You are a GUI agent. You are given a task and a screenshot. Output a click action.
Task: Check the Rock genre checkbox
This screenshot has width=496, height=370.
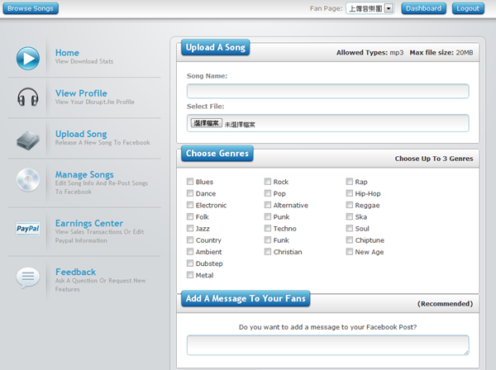tap(268, 182)
